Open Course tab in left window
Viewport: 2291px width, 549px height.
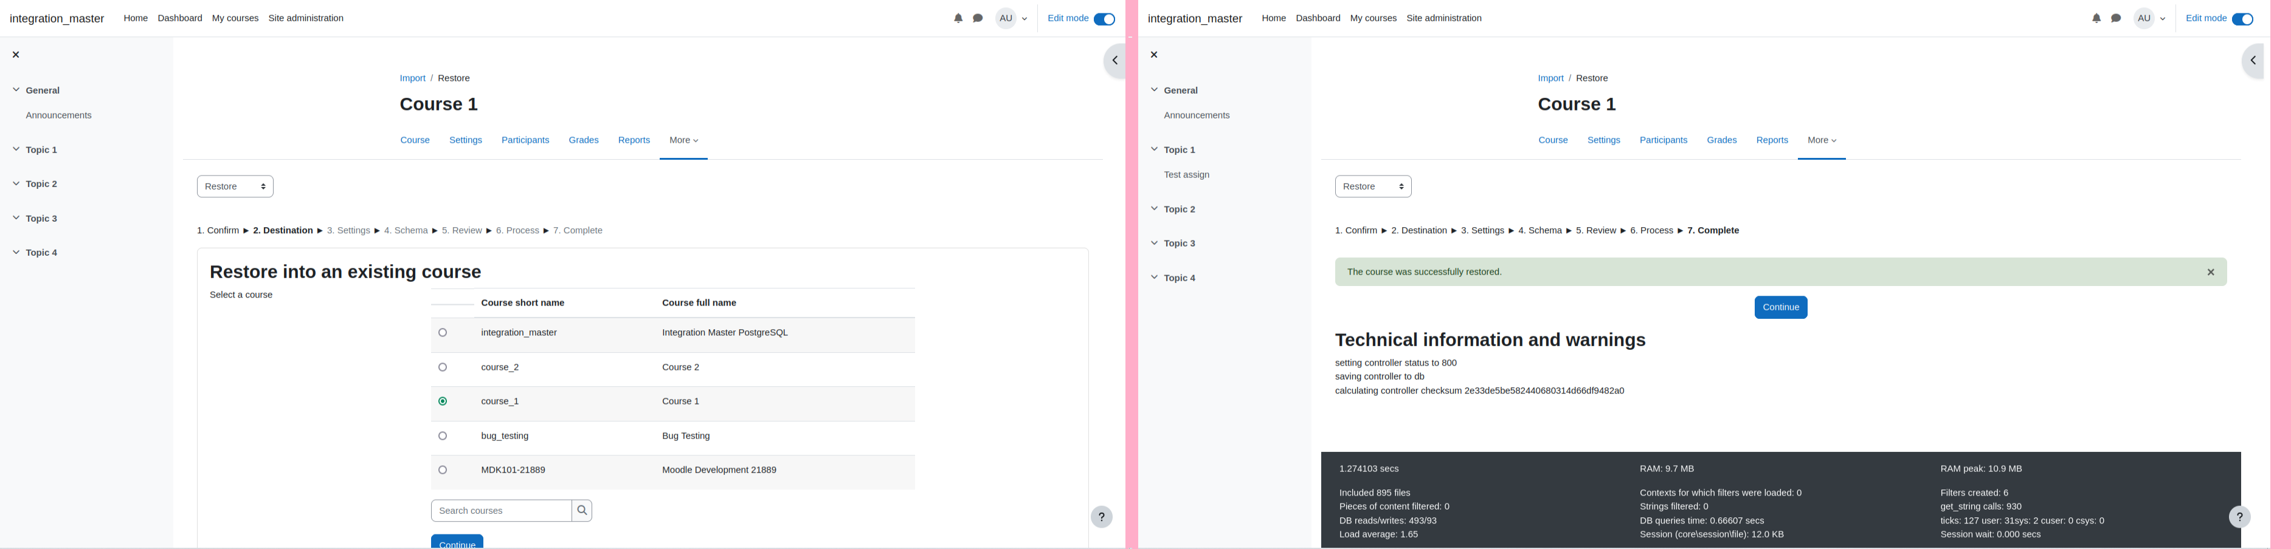(x=415, y=140)
